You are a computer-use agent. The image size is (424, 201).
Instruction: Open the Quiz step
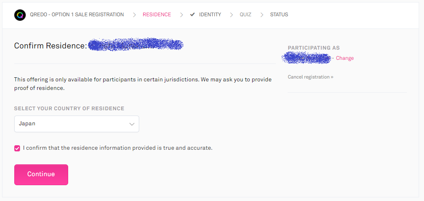pyautogui.click(x=245, y=15)
